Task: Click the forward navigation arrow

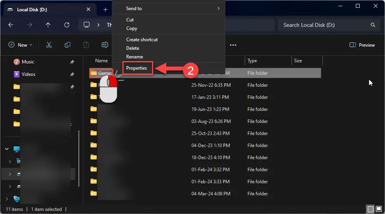Action: [x=30, y=25]
